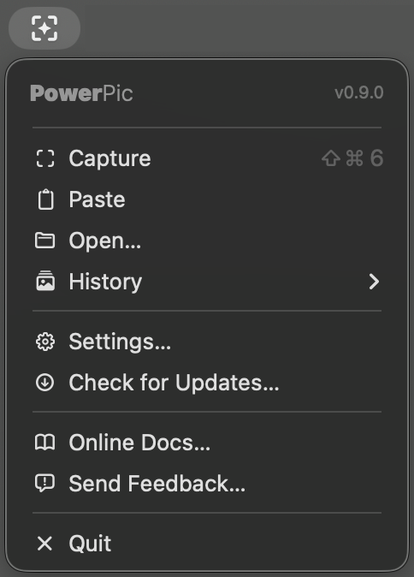The height and width of the screenshot is (577, 414).
Task: Click the Quit X icon
Action: (x=44, y=544)
